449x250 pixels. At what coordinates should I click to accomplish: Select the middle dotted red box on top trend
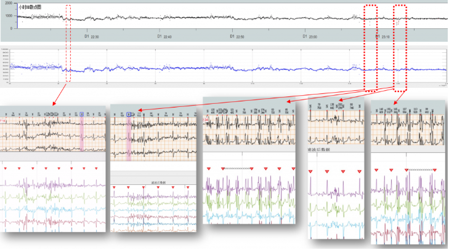pos(370,46)
